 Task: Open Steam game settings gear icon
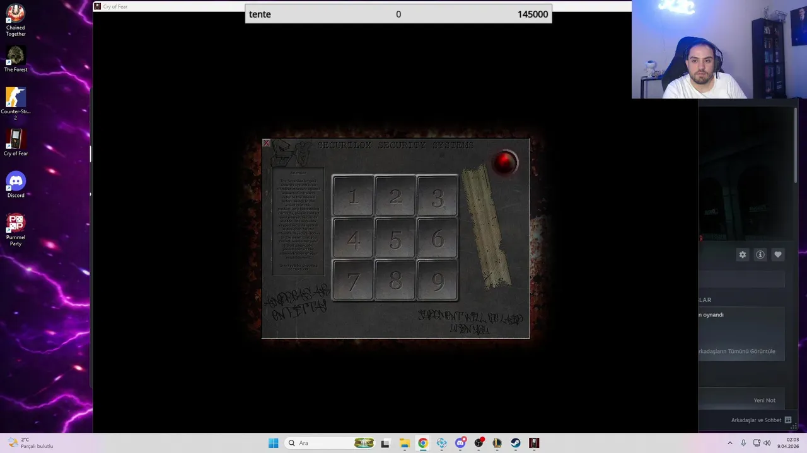pos(742,255)
